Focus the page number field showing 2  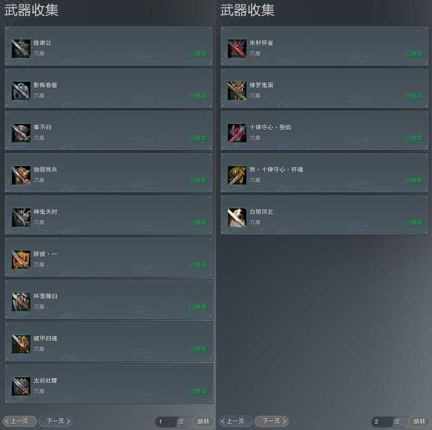[x=382, y=421]
